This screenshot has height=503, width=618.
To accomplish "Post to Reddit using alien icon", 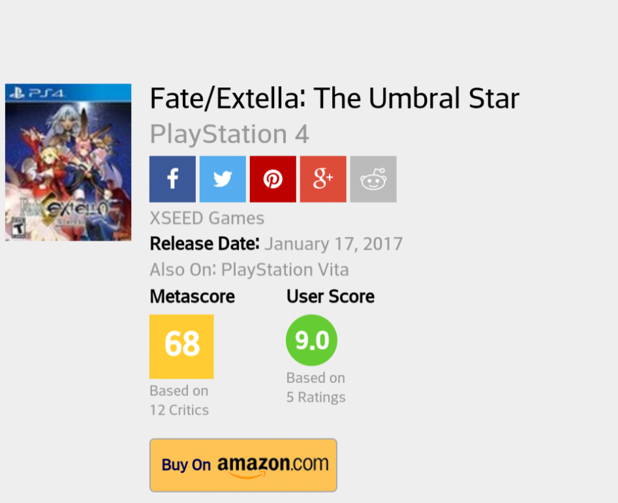I will click(373, 179).
